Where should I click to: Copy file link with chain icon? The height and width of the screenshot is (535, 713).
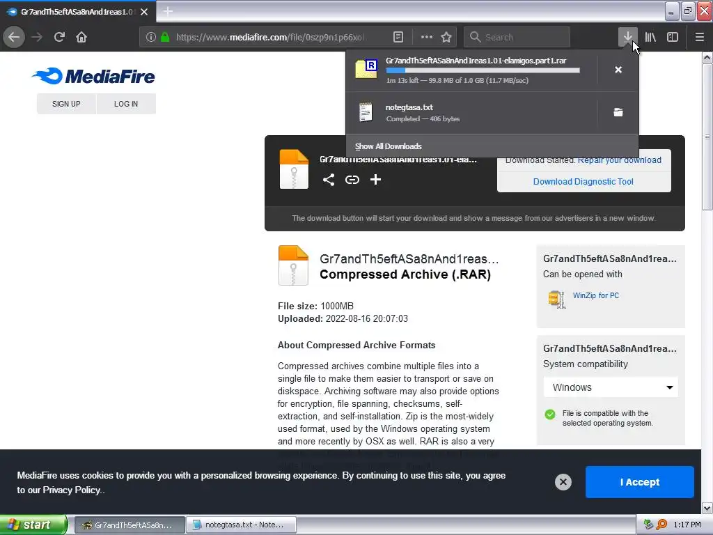(352, 180)
